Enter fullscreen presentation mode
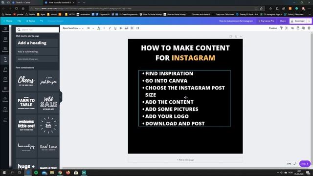 [295, 164]
